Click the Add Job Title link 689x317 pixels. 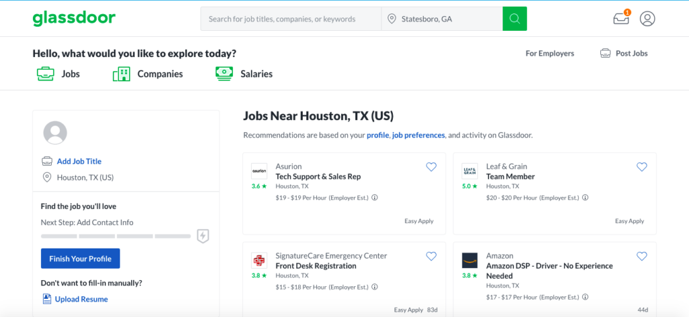coord(79,161)
